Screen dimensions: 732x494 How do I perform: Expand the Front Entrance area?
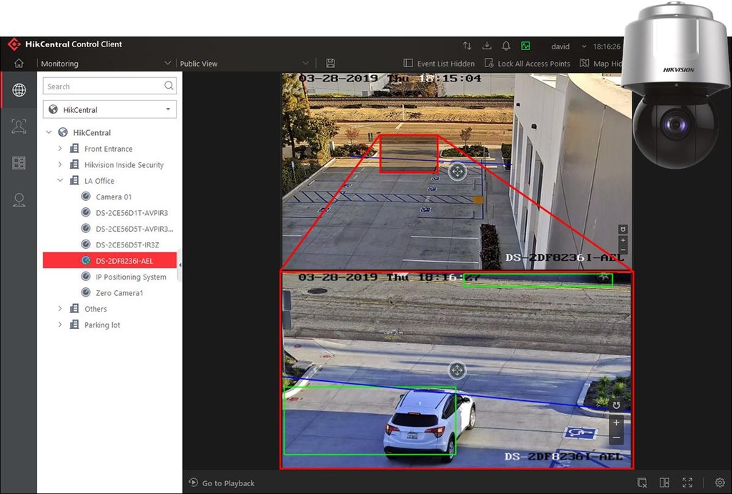pos(60,149)
